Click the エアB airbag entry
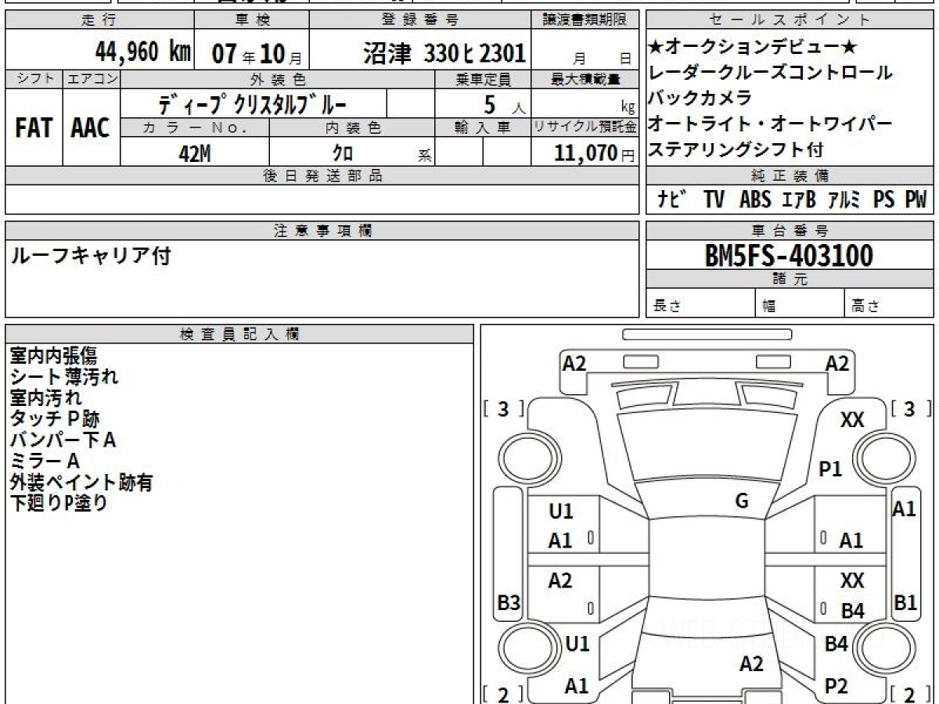 799,199
